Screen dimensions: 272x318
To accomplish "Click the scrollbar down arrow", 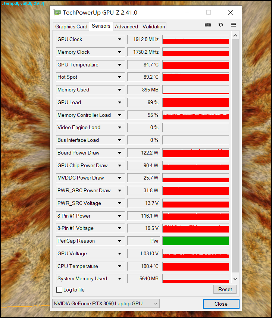I will pyautogui.click(x=235, y=279).
